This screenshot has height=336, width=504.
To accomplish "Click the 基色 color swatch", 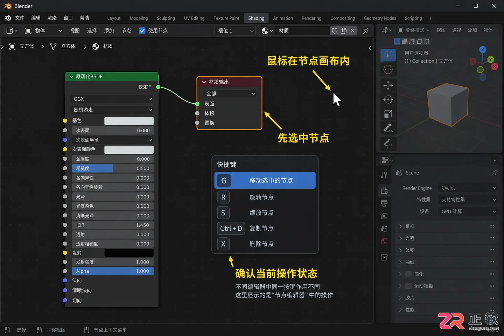I will tap(129, 121).
